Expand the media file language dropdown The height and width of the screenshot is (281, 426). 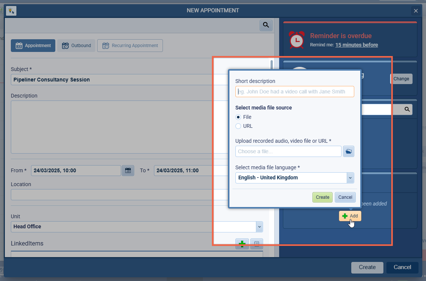350,178
